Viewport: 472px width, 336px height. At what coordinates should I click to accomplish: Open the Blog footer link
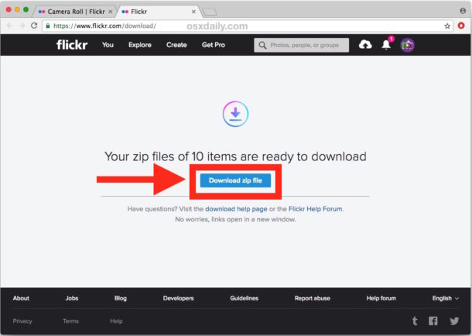(121, 298)
